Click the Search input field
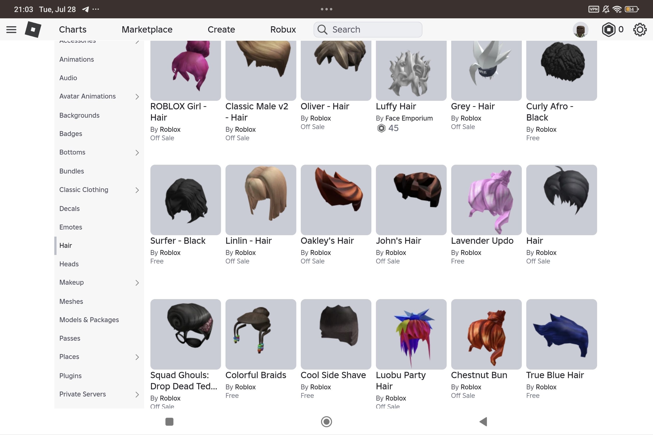The width and height of the screenshot is (653, 435). (x=368, y=30)
